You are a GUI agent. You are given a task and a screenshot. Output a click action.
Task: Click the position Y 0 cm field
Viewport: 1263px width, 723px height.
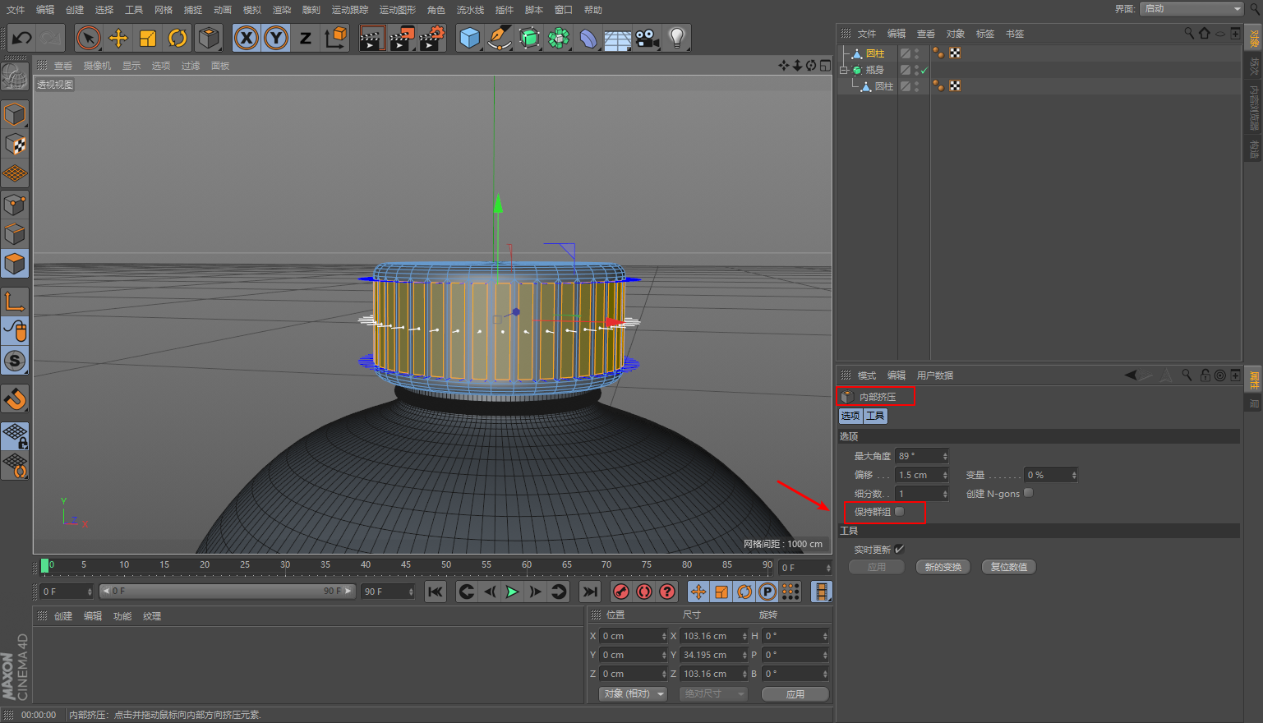[x=634, y=655]
